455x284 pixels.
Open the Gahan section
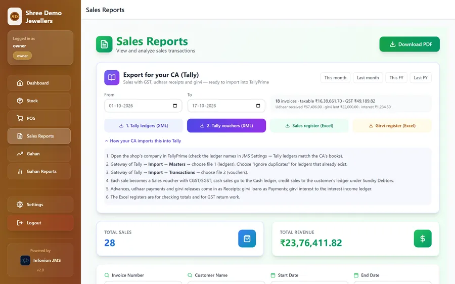point(39,154)
